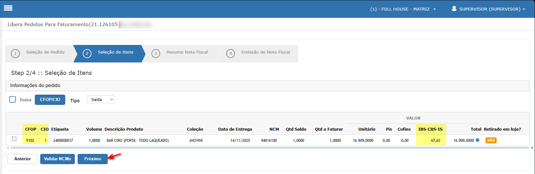535x174 pixels.
Task: Open the Tipo Saída dropdown
Action: [x=100, y=100]
